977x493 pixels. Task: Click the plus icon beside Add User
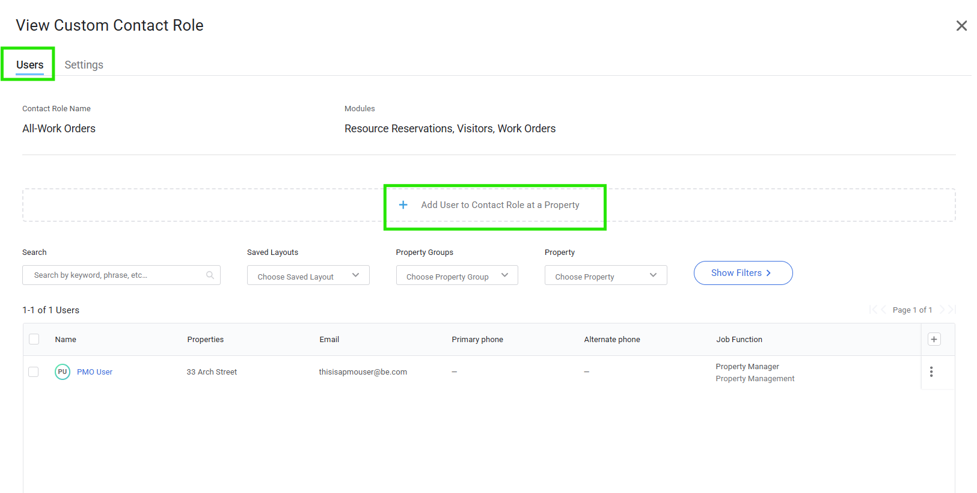(403, 205)
